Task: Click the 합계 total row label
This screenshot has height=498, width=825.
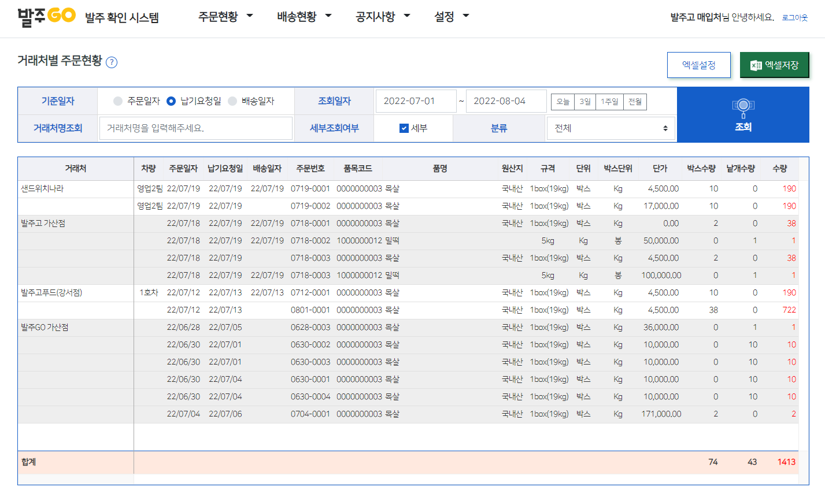Action: [x=29, y=462]
